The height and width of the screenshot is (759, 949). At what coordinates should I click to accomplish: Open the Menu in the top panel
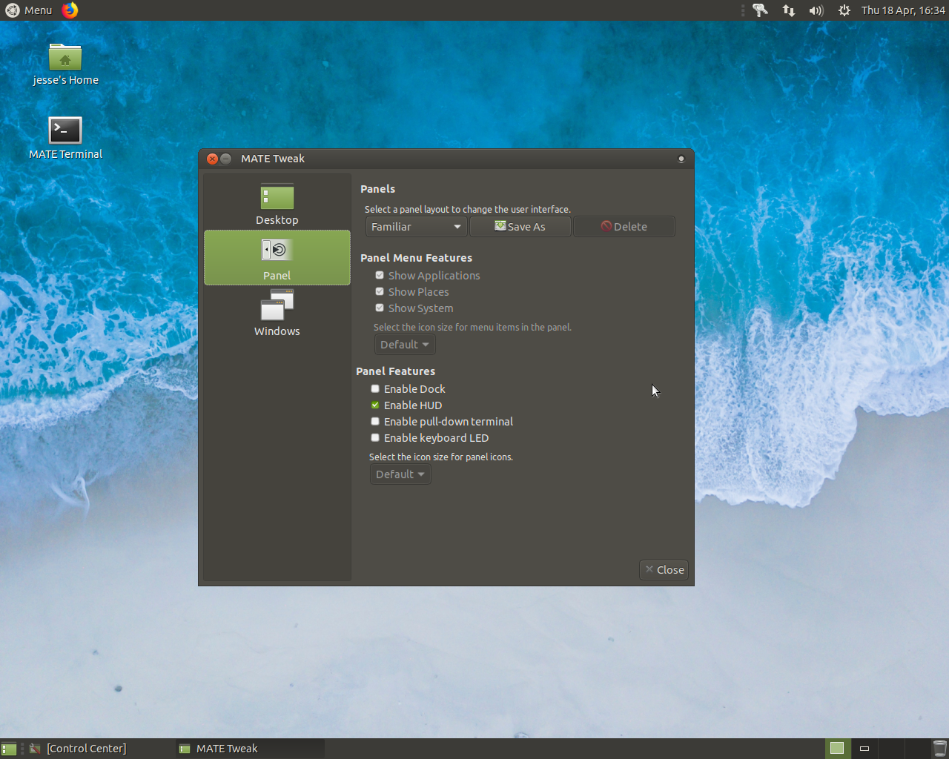(x=29, y=10)
